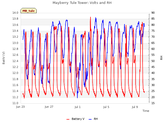Viewport: 165px width, 124px height.
Task: Select the BattV (V) axis label
Action: [x=4, y=58]
